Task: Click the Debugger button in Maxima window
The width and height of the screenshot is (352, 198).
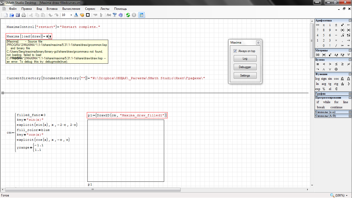Action: 245,67
